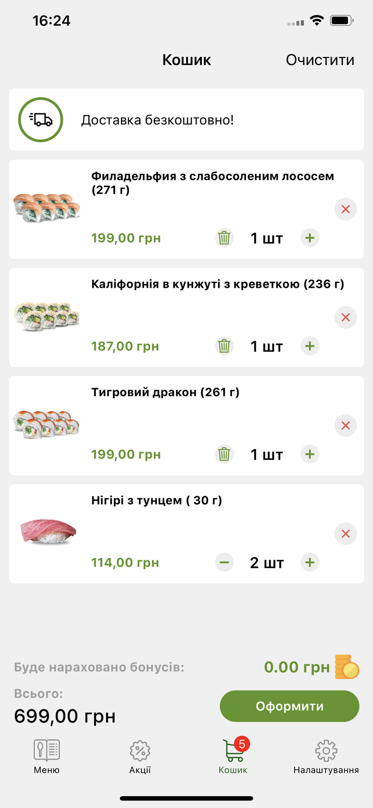This screenshot has width=373, height=808.
Task: Open Налаштування settings gear icon
Action: [x=326, y=749]
